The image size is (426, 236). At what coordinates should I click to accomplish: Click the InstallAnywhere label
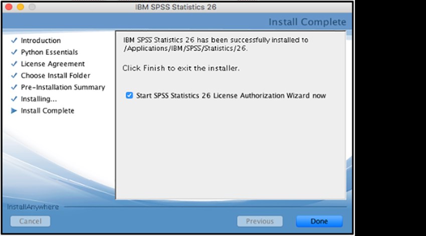pos(33,207)
